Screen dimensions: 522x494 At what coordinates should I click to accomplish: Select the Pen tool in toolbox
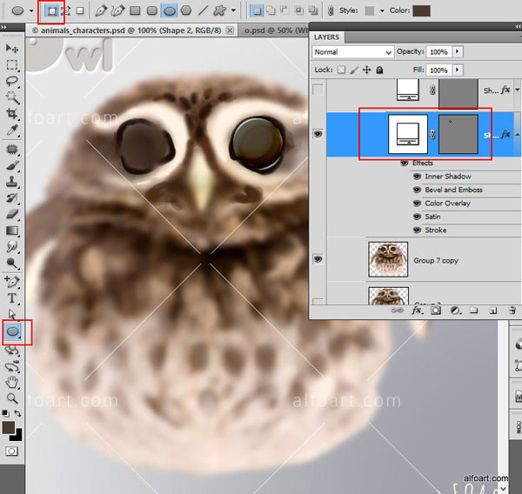(12, 282)
